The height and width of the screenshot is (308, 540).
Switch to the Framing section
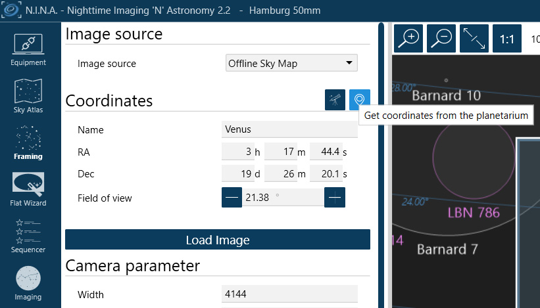click(28, 143)
